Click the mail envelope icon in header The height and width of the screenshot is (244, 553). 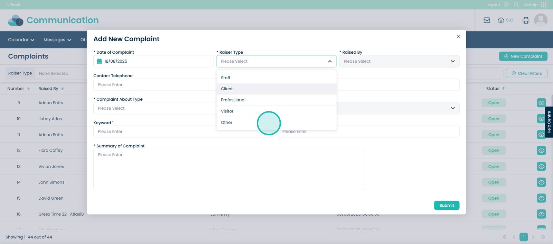(x=487, y=20)
